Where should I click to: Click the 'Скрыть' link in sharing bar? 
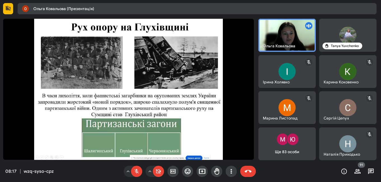coord(206,158)
